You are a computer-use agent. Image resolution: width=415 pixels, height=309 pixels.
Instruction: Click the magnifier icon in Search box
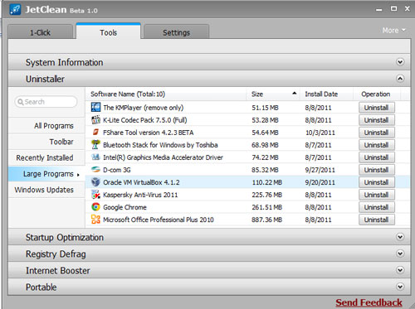click(x=21, y=102)
